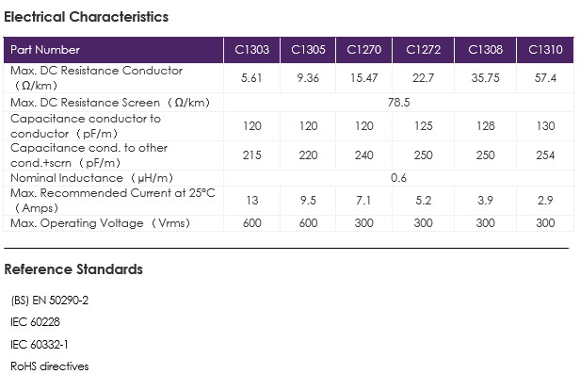
Task: Click the 57.4 resistance value for C1310
Action: click(x=545, y=78)
